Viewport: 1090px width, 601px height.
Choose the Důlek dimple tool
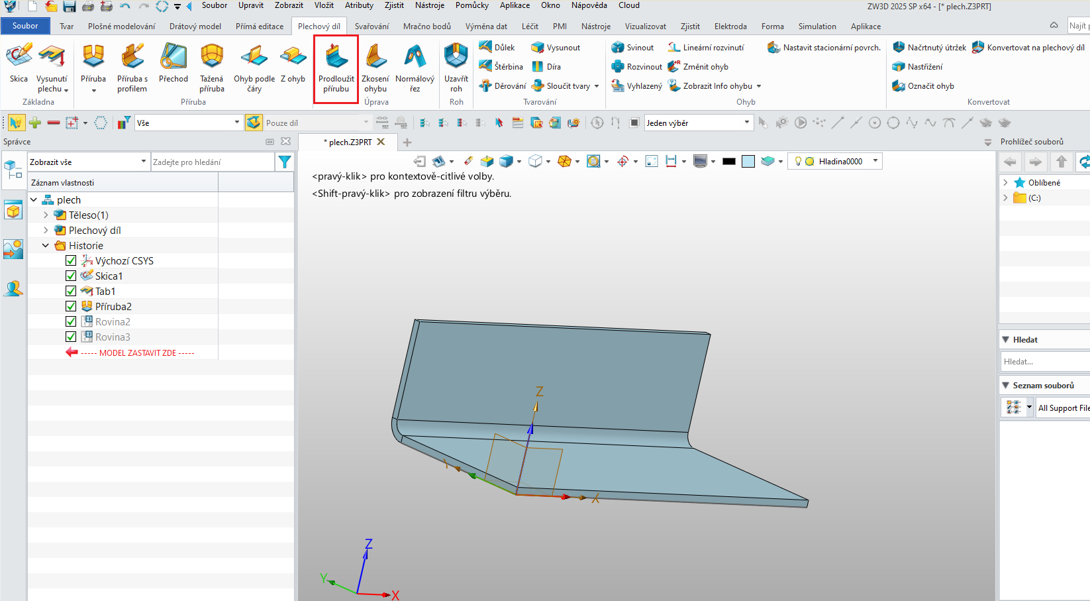pos(497,47)
